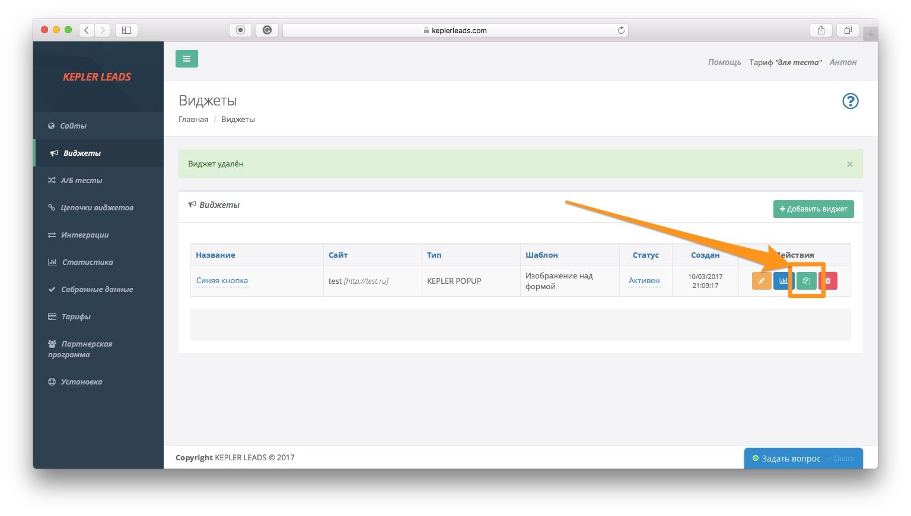Viewport: 911px width, 516px height.
Task: Sort table by Название column
Action: click(216, 255)
